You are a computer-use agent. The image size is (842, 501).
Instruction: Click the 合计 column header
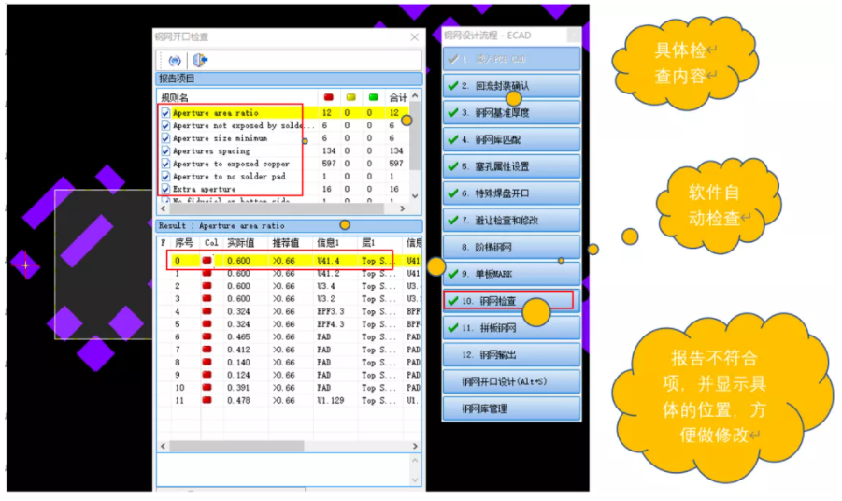click(x=398, y=98)
